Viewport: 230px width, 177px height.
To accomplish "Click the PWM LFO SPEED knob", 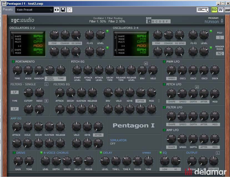I will coord(171,70).
